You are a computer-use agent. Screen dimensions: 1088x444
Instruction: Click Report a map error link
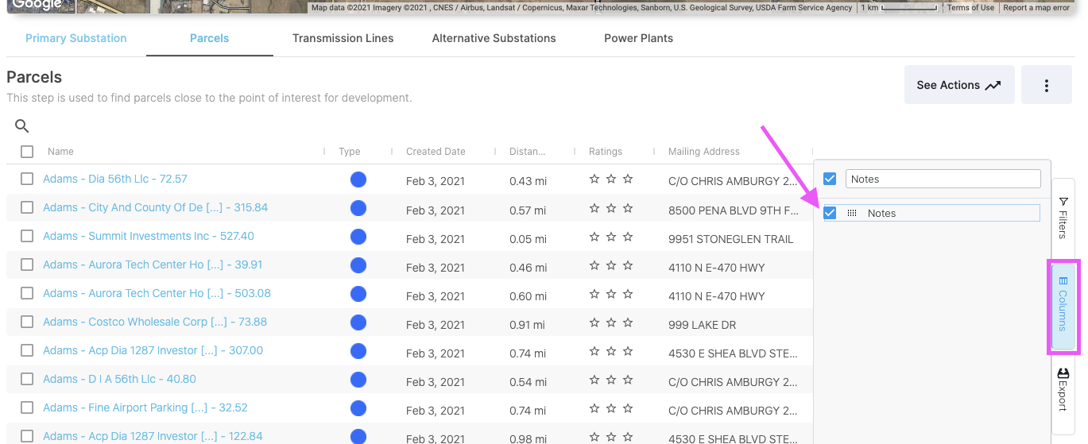pos(1036,8)
